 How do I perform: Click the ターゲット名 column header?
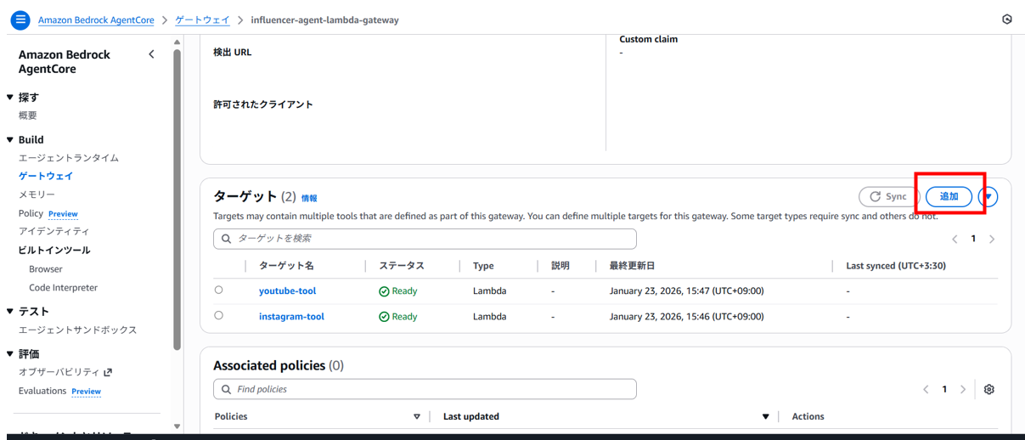(x=286, y=266)
